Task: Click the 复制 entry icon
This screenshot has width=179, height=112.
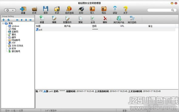Action: pos(81,18)
